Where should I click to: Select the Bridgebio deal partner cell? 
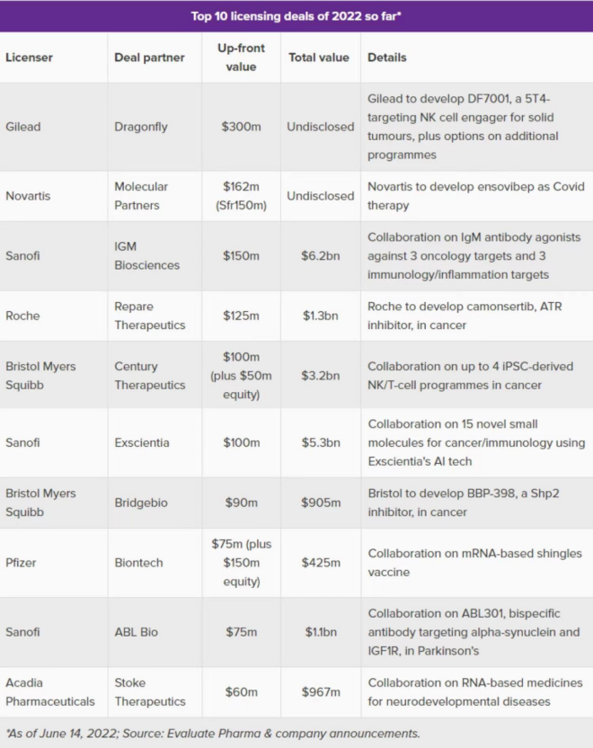[x=142, y=503]
